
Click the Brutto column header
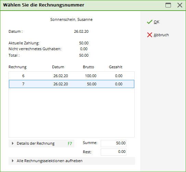click(x=88, y=67)
